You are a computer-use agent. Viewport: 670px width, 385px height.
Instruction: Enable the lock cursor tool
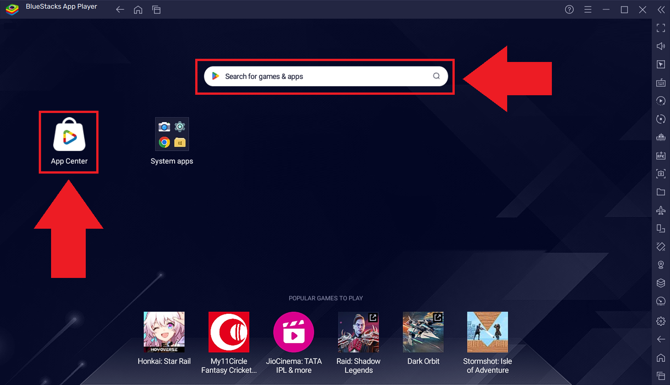click(660, 64)
